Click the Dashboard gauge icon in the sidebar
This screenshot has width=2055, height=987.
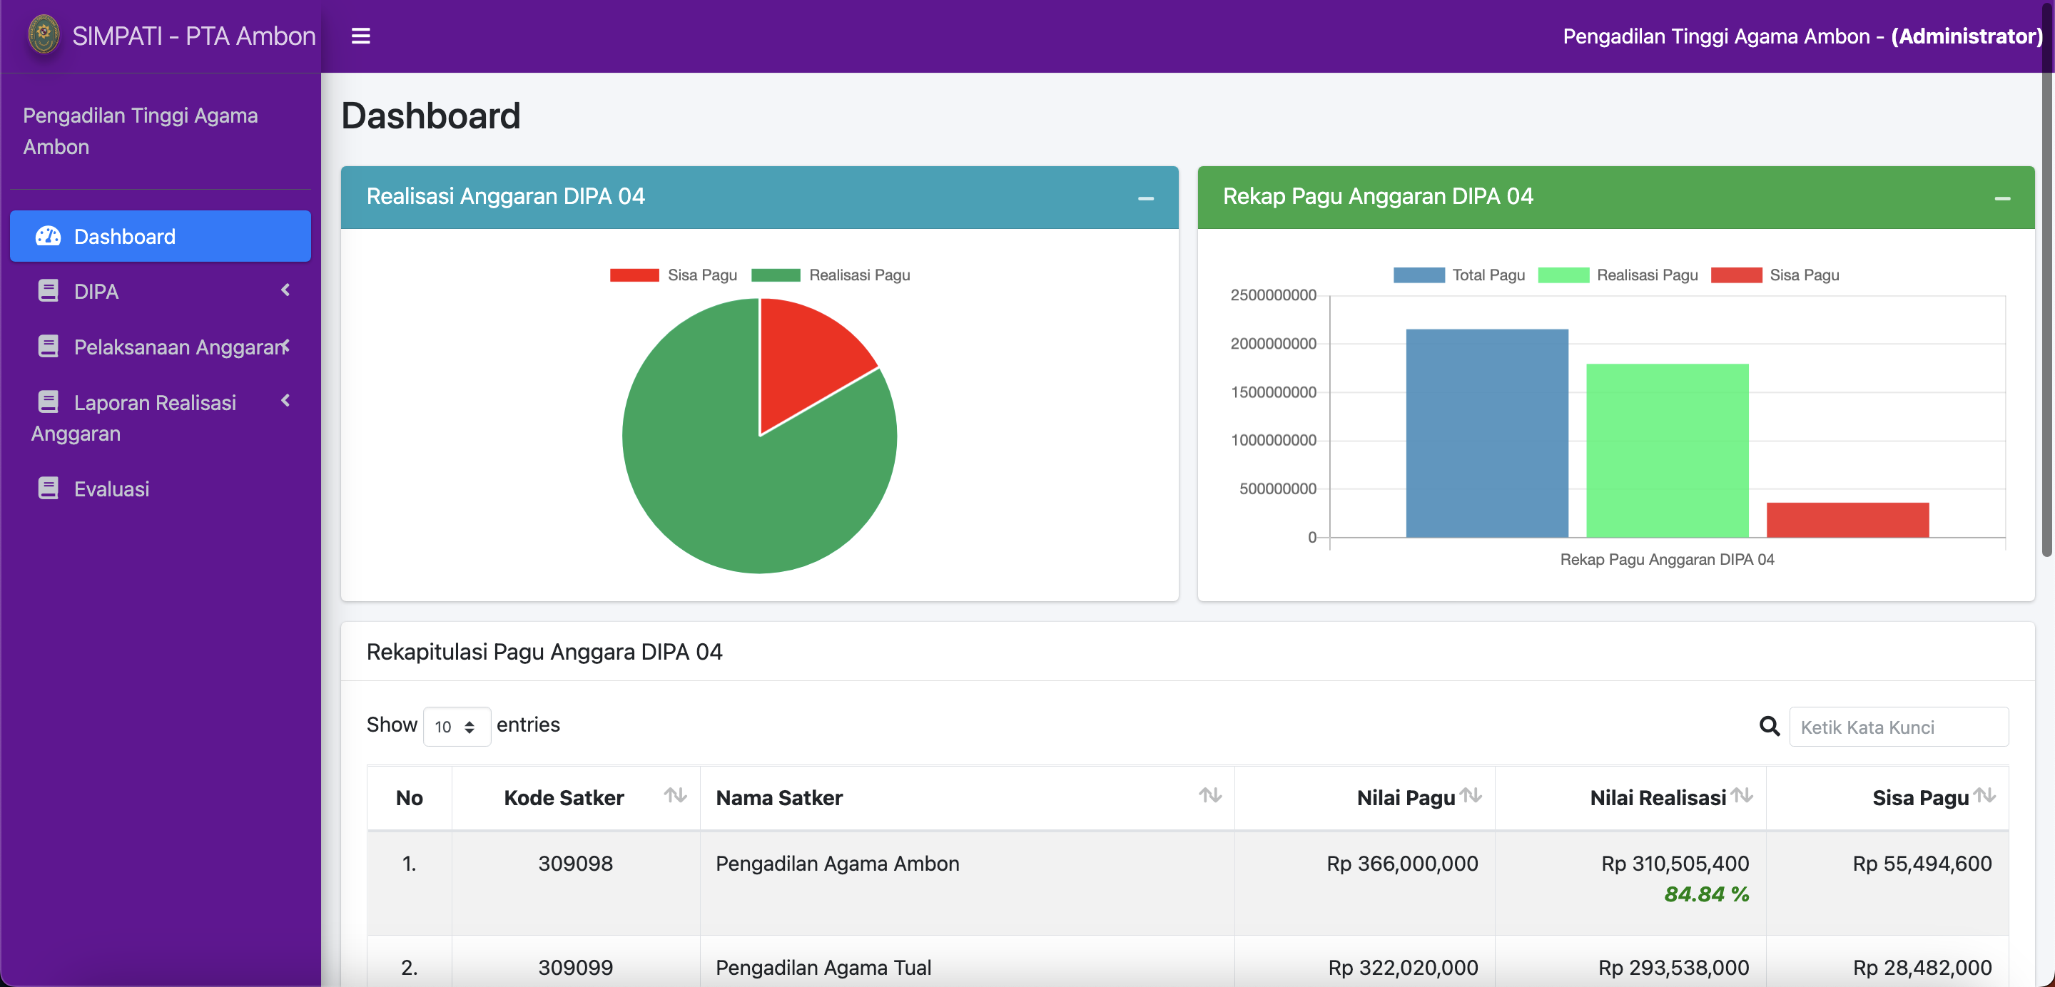click(48, 236)
